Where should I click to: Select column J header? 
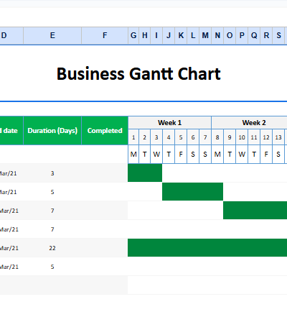(169, 36)
